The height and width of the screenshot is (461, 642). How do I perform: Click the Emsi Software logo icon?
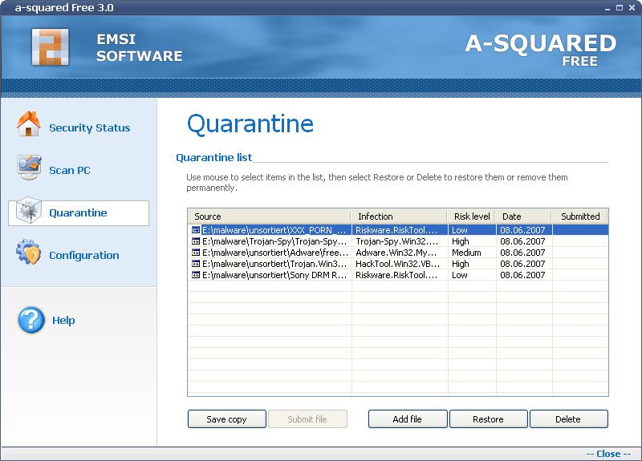coord(51,47)
